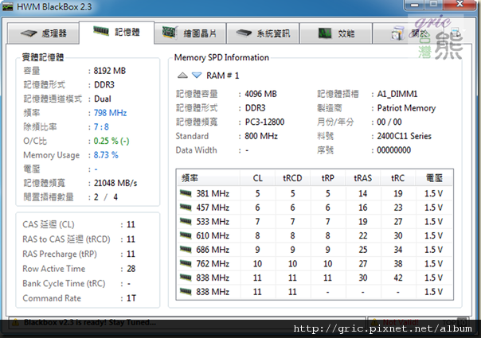Click RAM icon in the 762 MHz row

point(186,263)
